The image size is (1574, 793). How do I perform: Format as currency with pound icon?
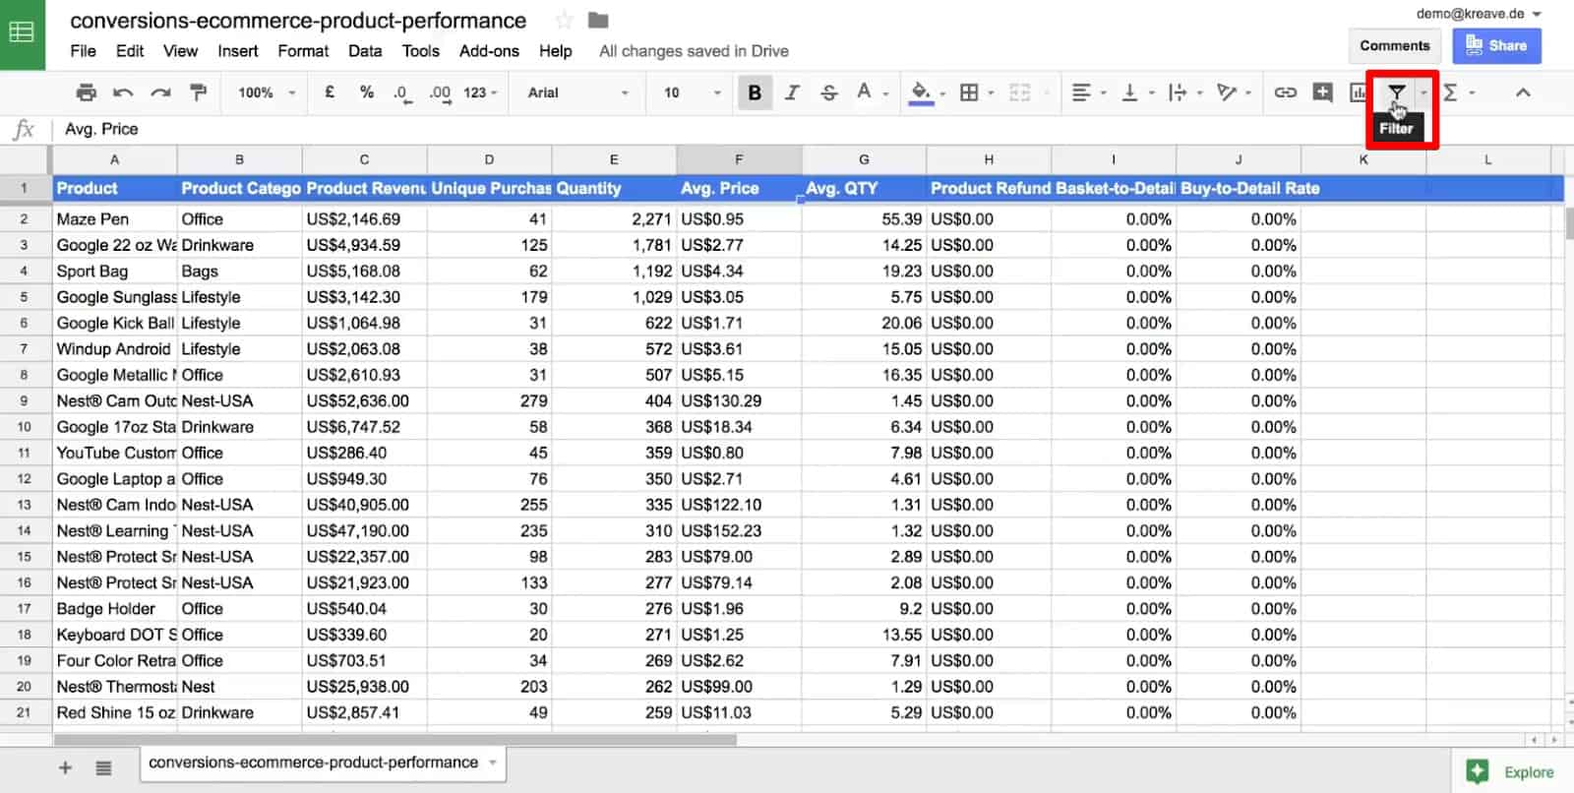click(330, 92)
